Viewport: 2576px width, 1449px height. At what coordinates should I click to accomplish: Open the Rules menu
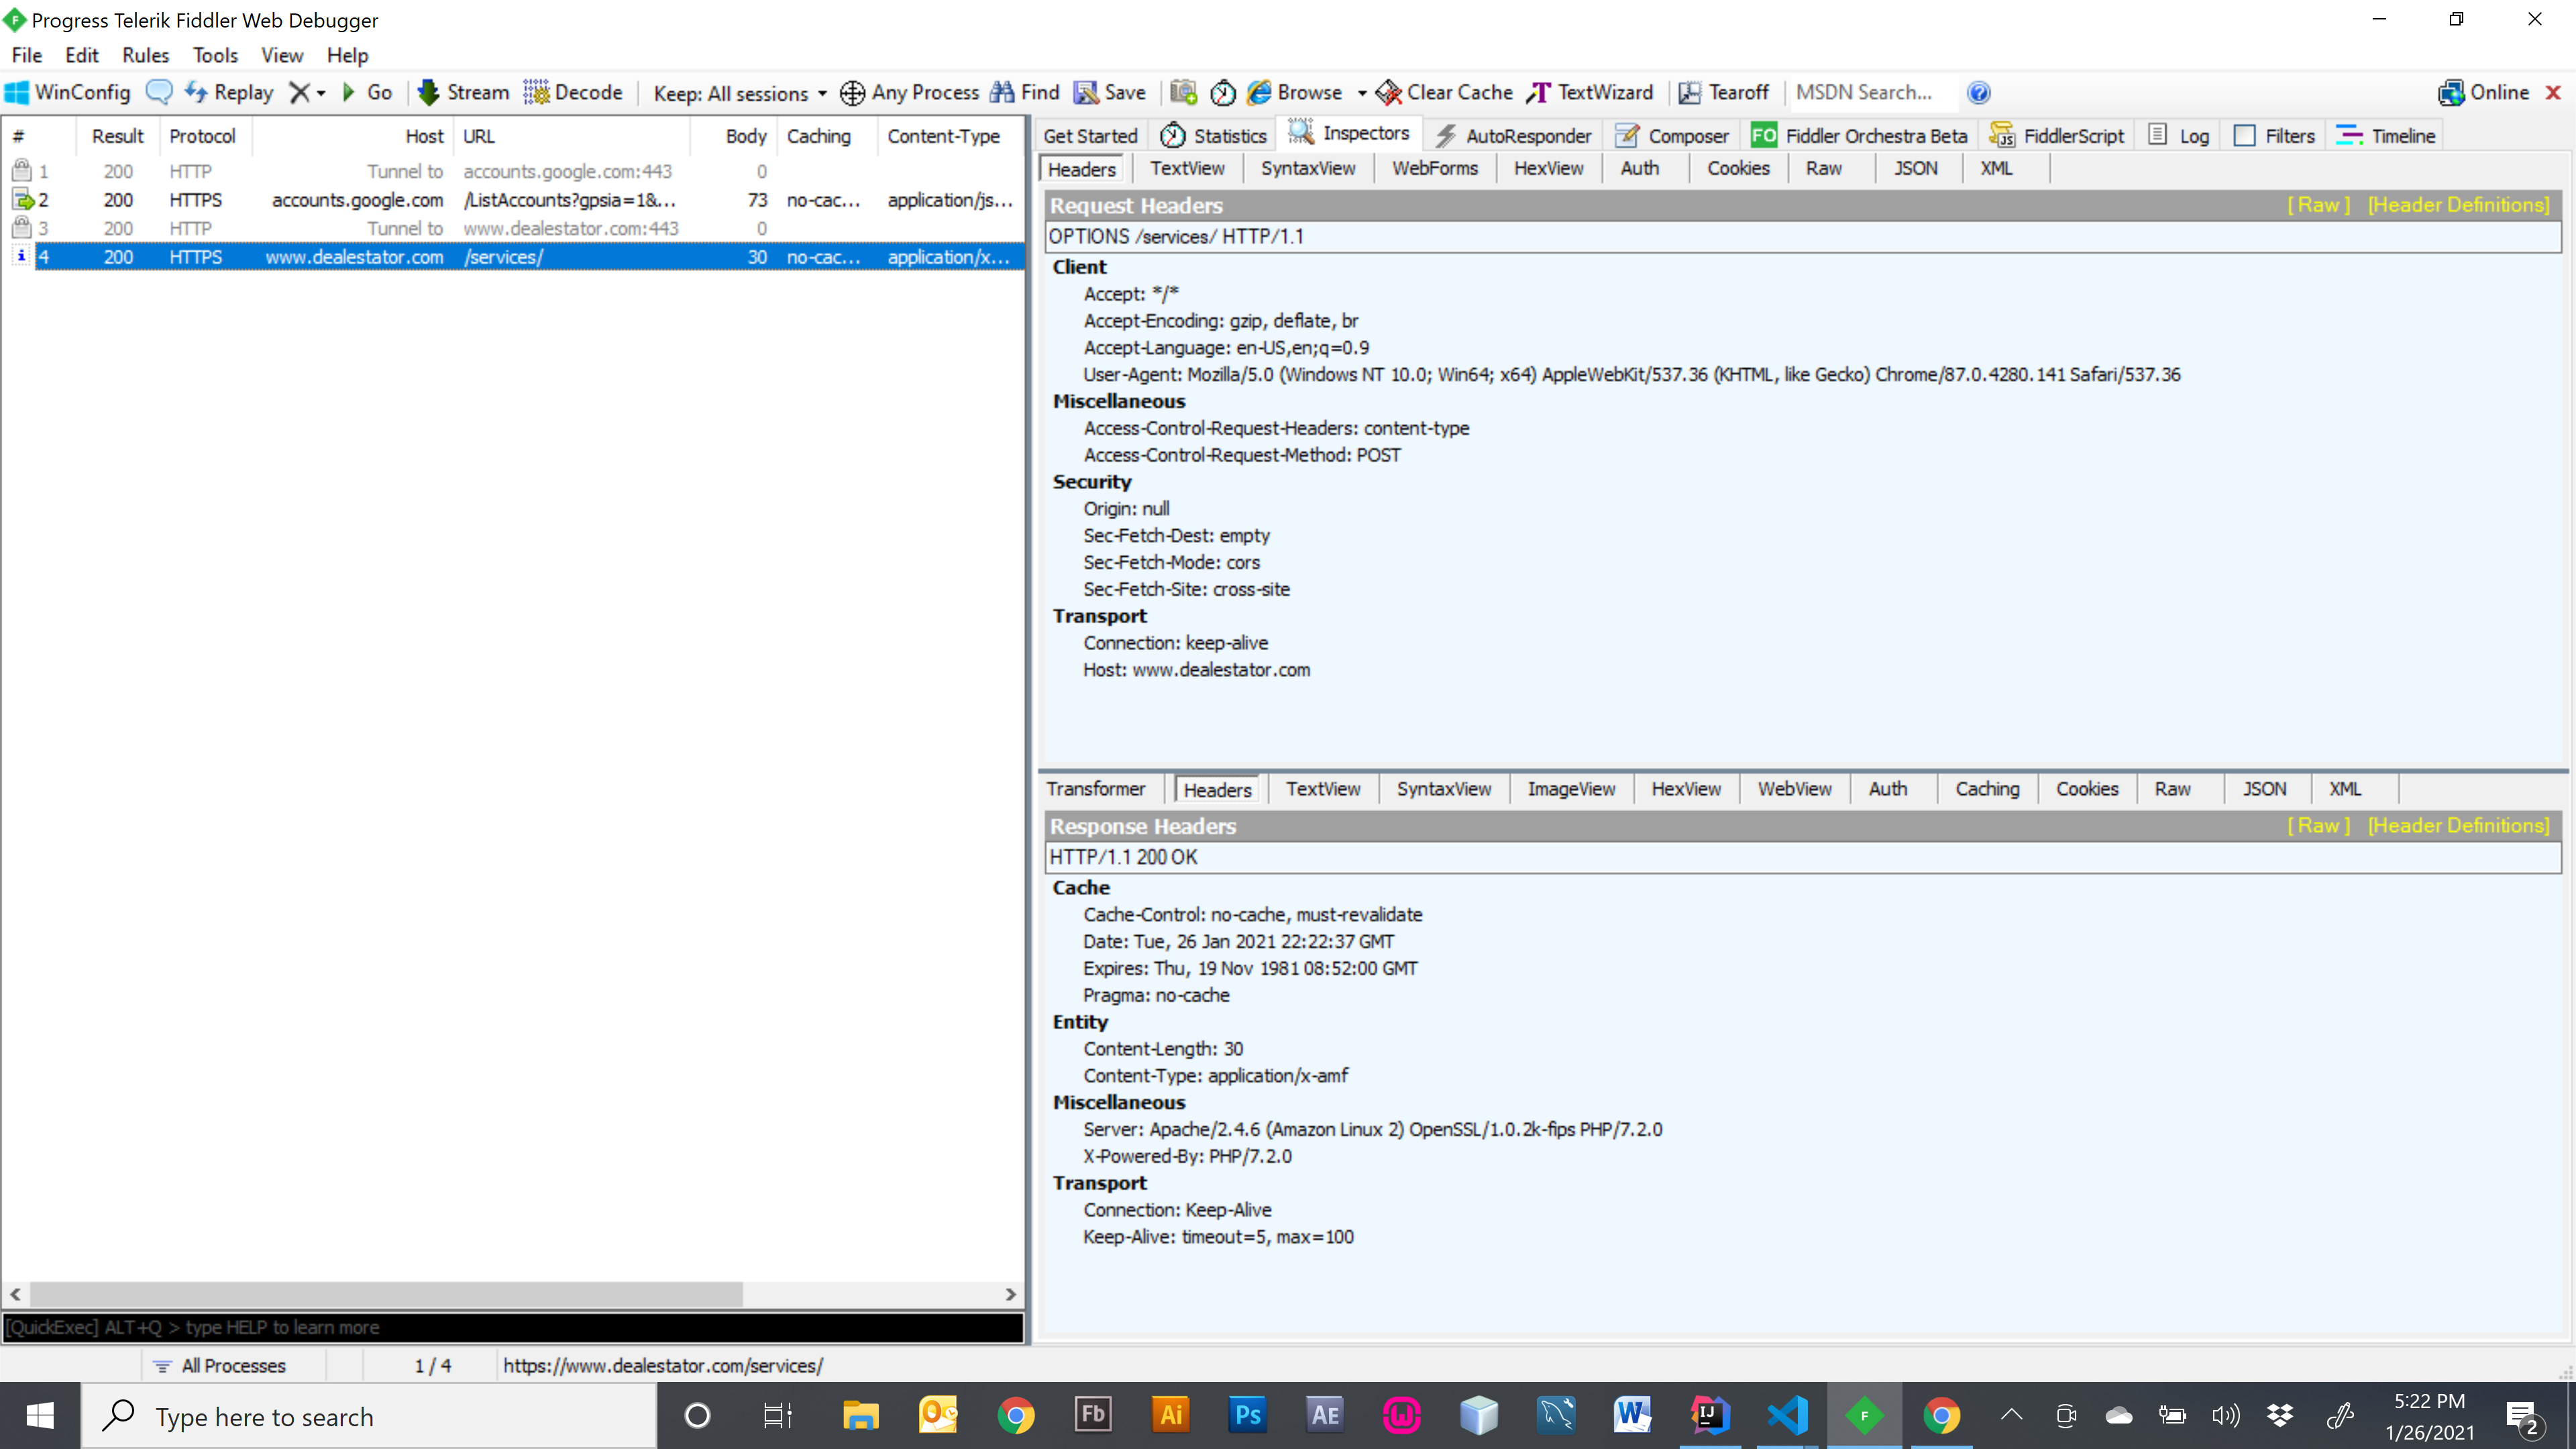point(145,55)
